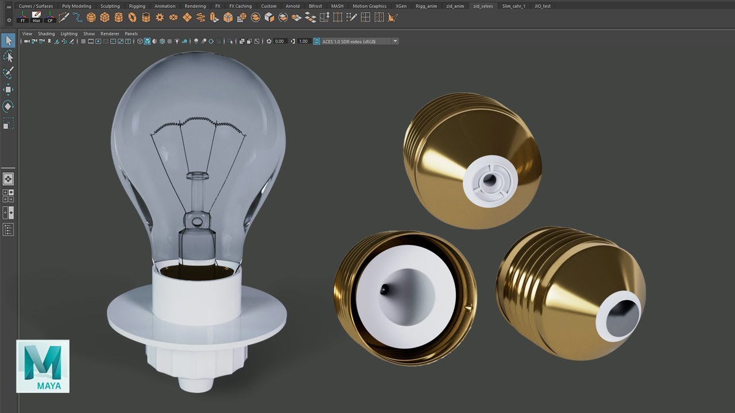The height and width of the screenshot is (413, 735).
Task: Toggle resolution gate display
Action: pos(98,41)
